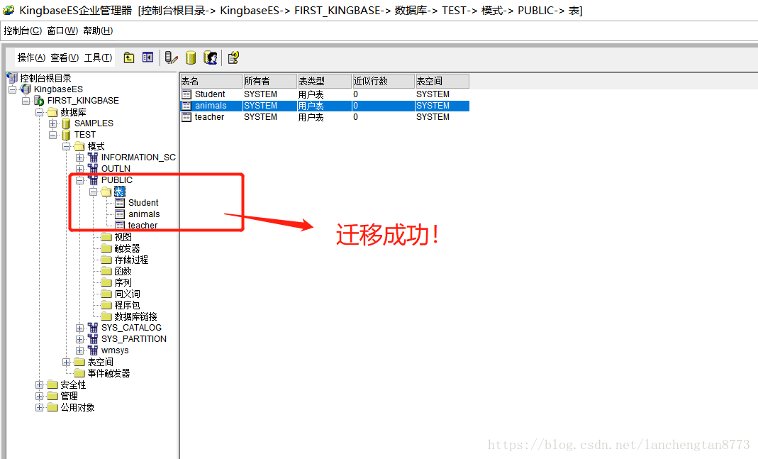Select the 函数 folder

(x=123, y=271)
